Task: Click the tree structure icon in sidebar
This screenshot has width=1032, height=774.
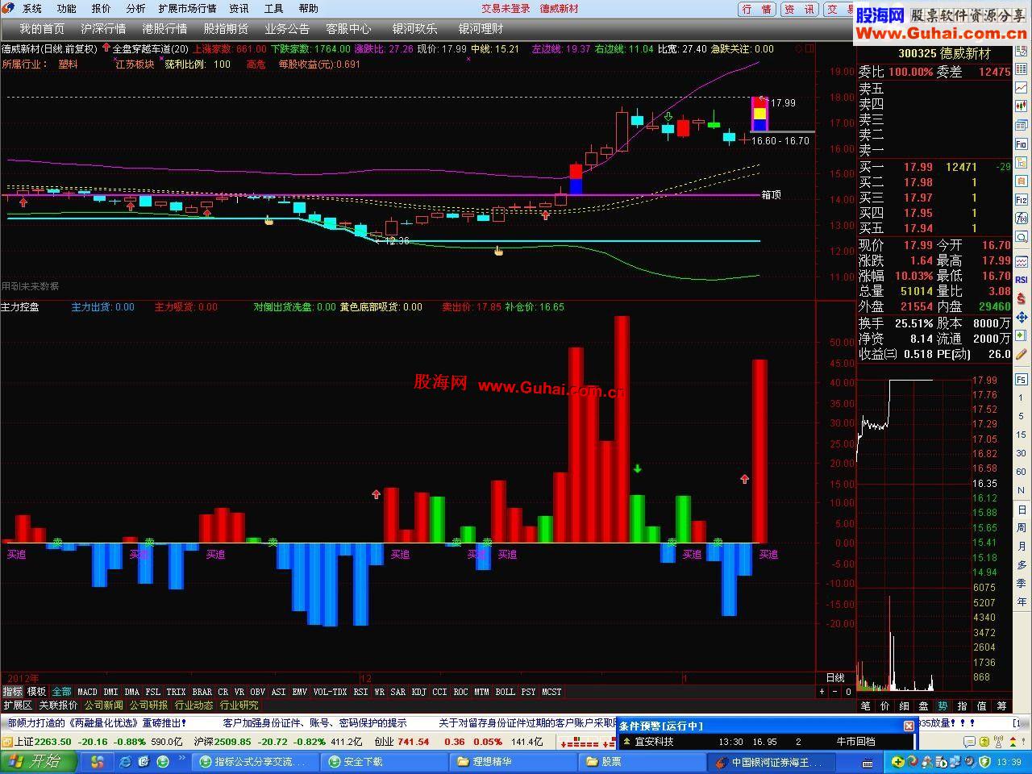Action: [1022, 162]
